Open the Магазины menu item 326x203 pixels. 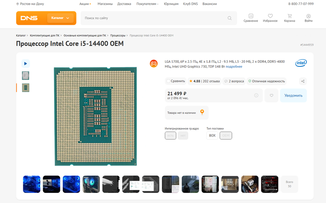click(x=105, y=4)
